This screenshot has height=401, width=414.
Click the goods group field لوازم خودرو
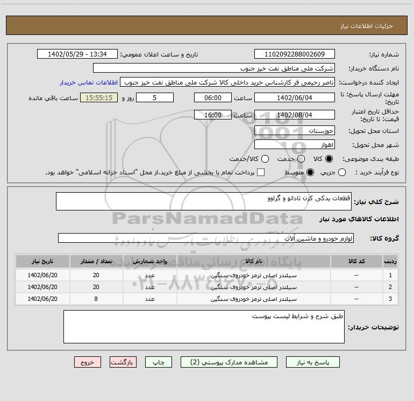click(206, 238)
